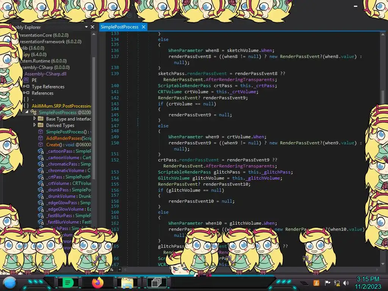Image resolution: width=388 pixels, height=291 pixels.
Task: Expand Base Type and Interfaces folder
Action: pyautogui.click(x=34, y=119)
